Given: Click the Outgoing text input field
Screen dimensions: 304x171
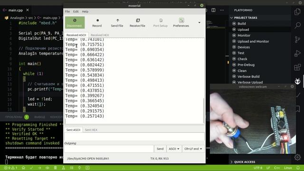Looking at the screenshot, I should [109, 149].
